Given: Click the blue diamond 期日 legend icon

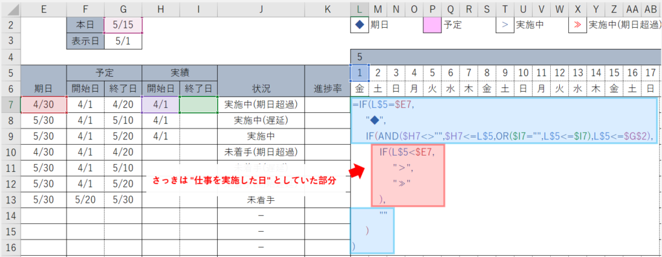Looking at the screenshot, I should coord(359,25).
